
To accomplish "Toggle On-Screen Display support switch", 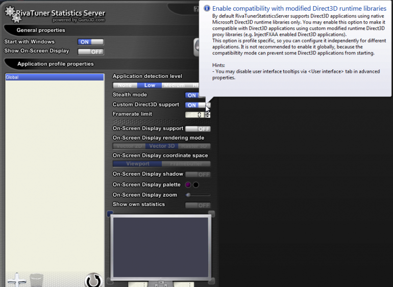I will pyautogui.click(x=198, y=129).
